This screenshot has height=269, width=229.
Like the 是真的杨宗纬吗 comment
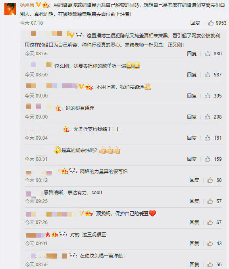tap(208, 159)
